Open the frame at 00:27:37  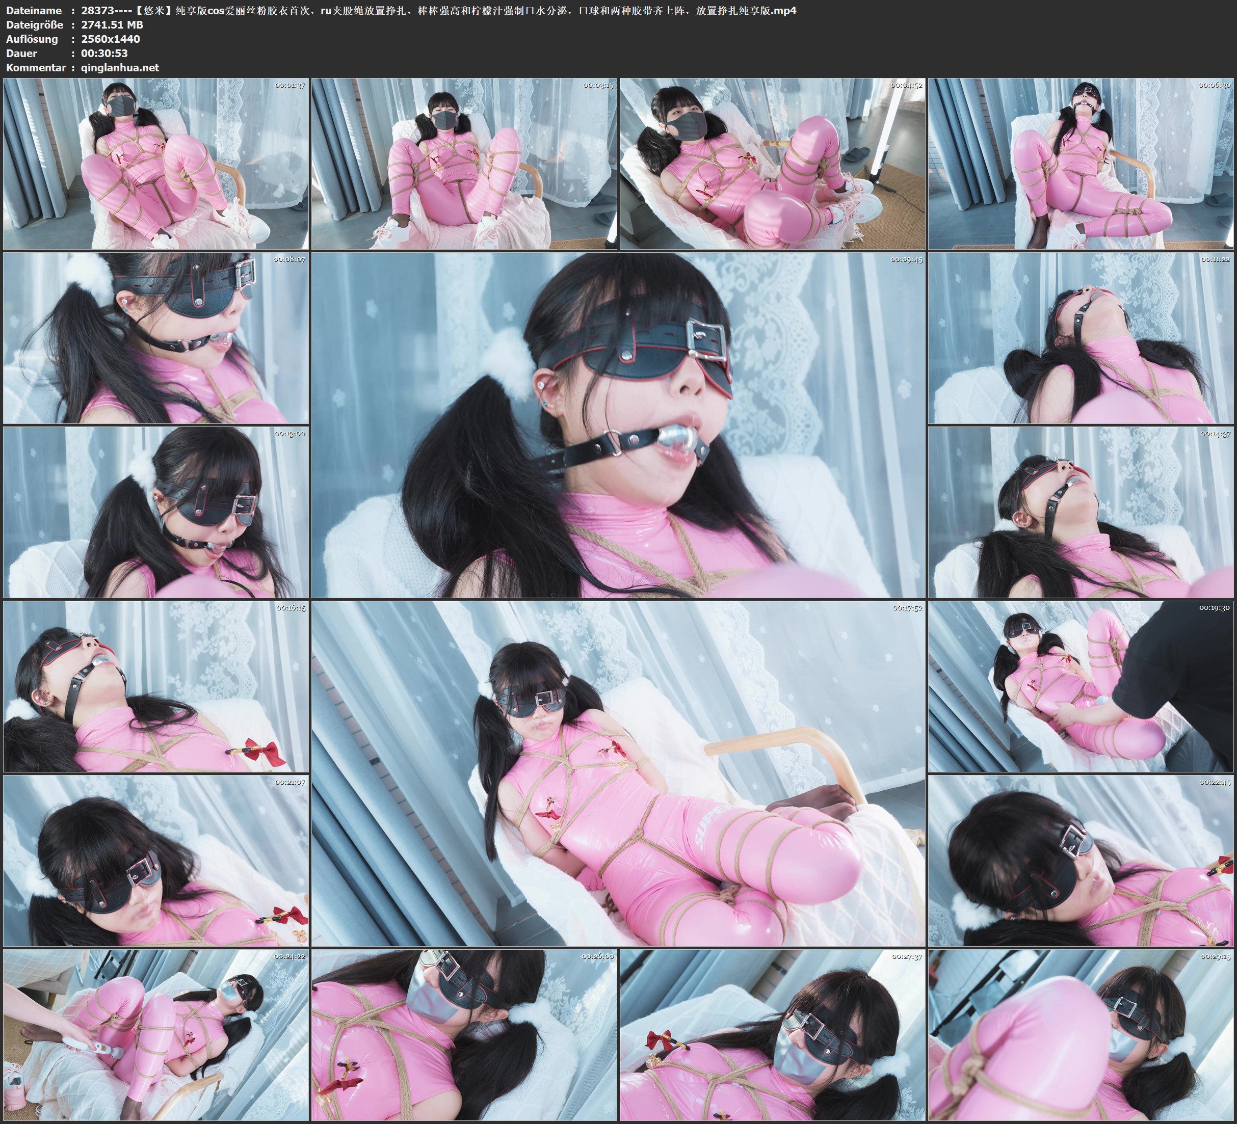(773, 1035)
